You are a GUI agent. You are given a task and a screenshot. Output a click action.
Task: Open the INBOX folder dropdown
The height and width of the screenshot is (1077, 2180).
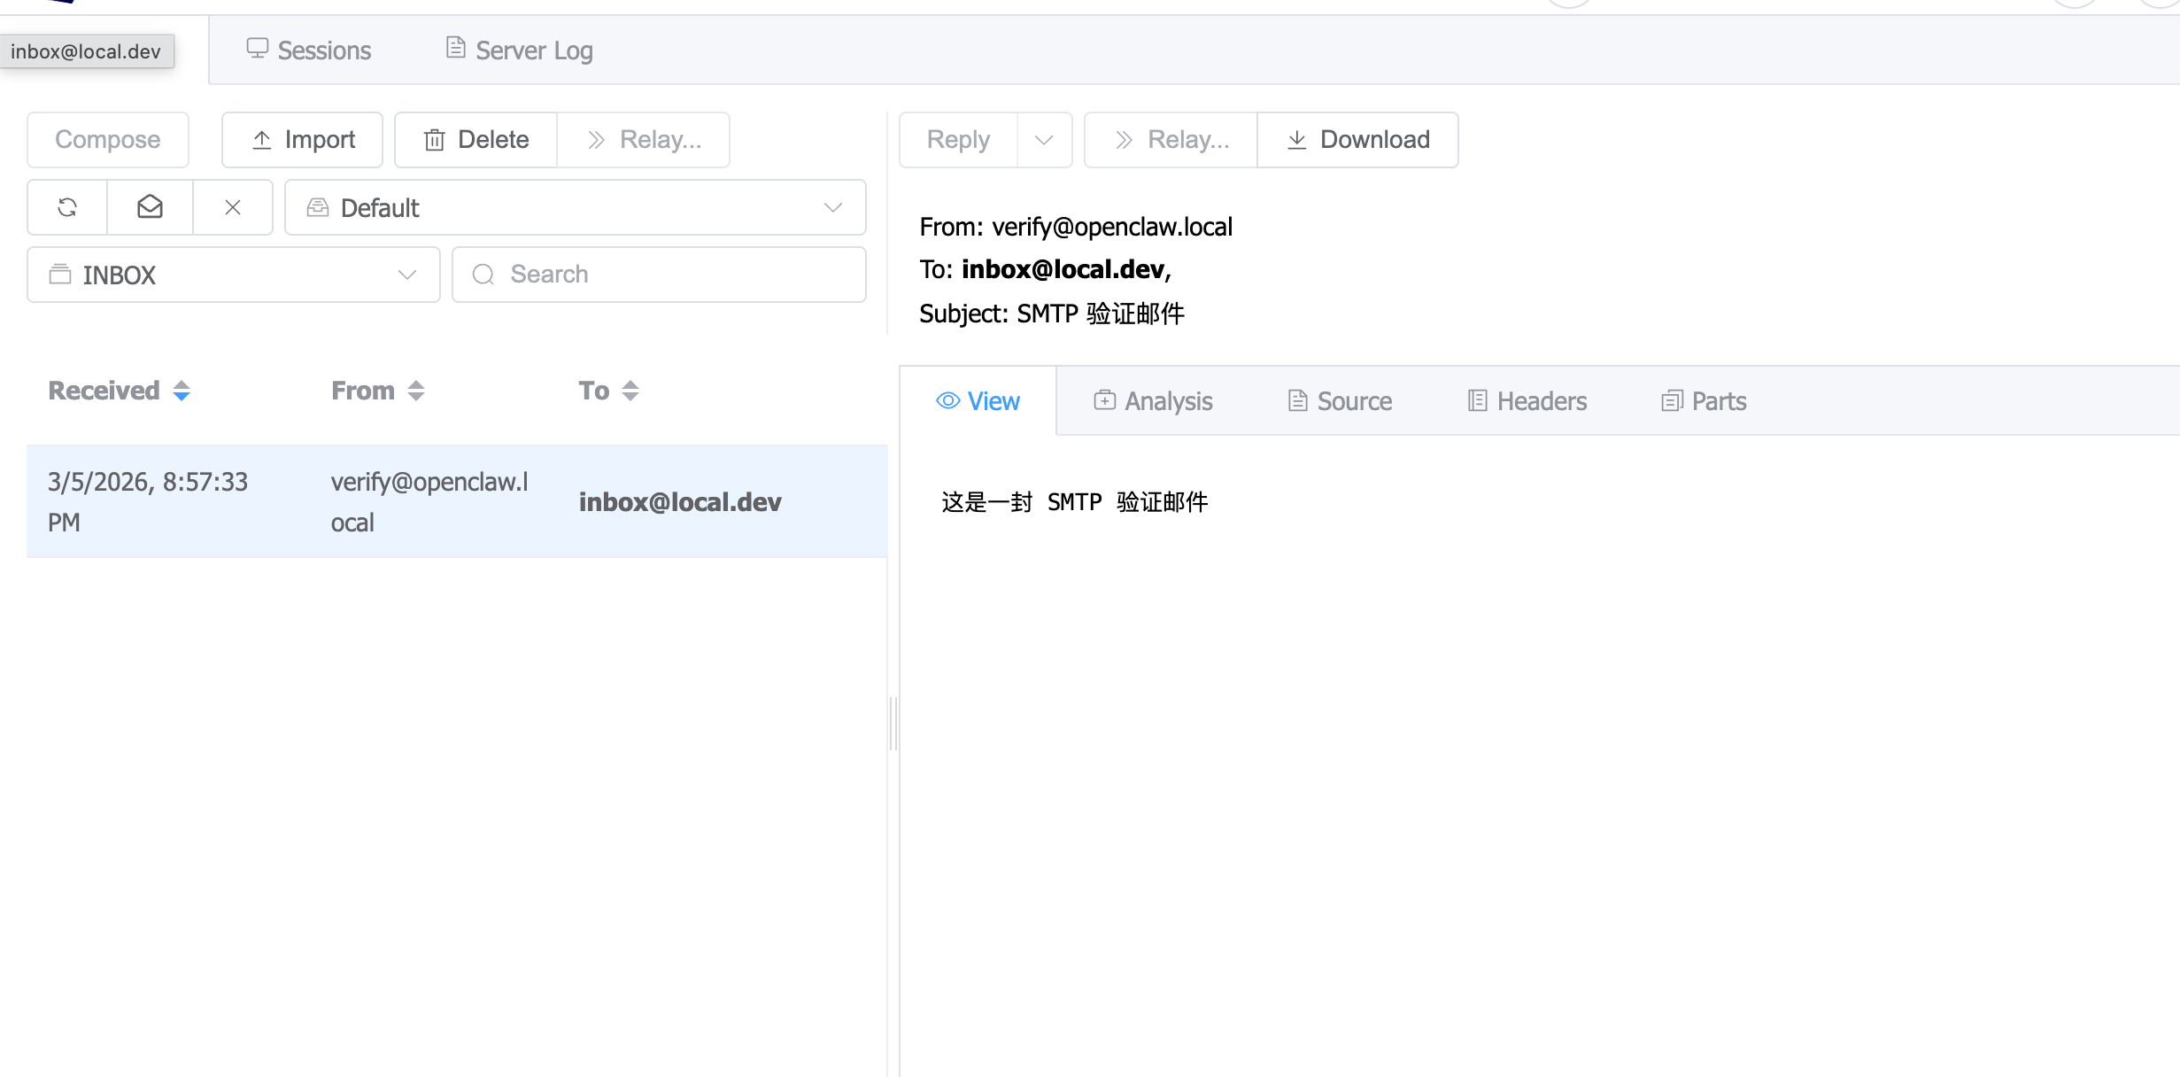[x=234, y=275]
